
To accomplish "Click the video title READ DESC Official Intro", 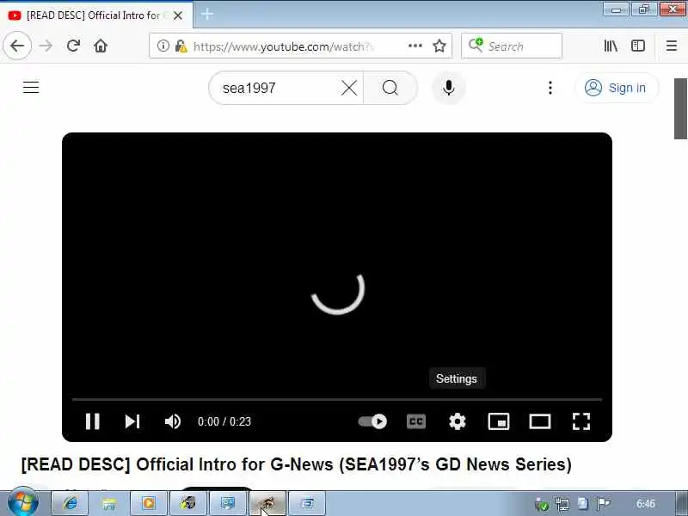I will coord(296,464).
